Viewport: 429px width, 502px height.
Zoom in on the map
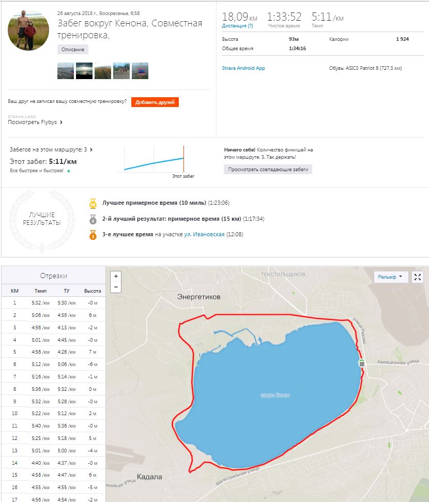(116, 277)
